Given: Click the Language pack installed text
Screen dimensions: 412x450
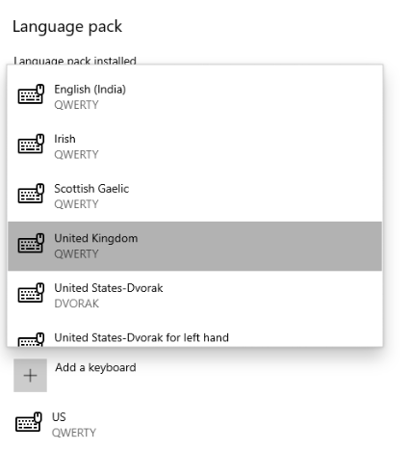Looking at the screenshot, I should [x=75, y=61].
